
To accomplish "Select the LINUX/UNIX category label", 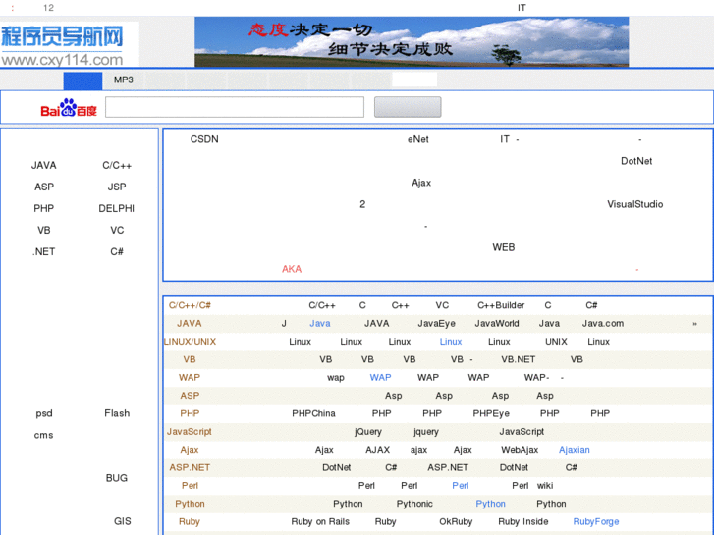I will tap(190, 342).
